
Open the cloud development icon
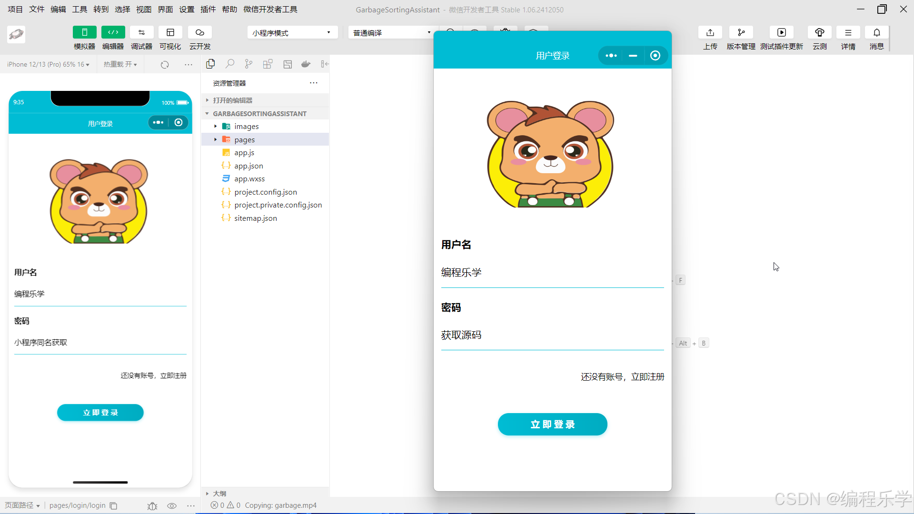pyautogui.click(x=199, y=32)
